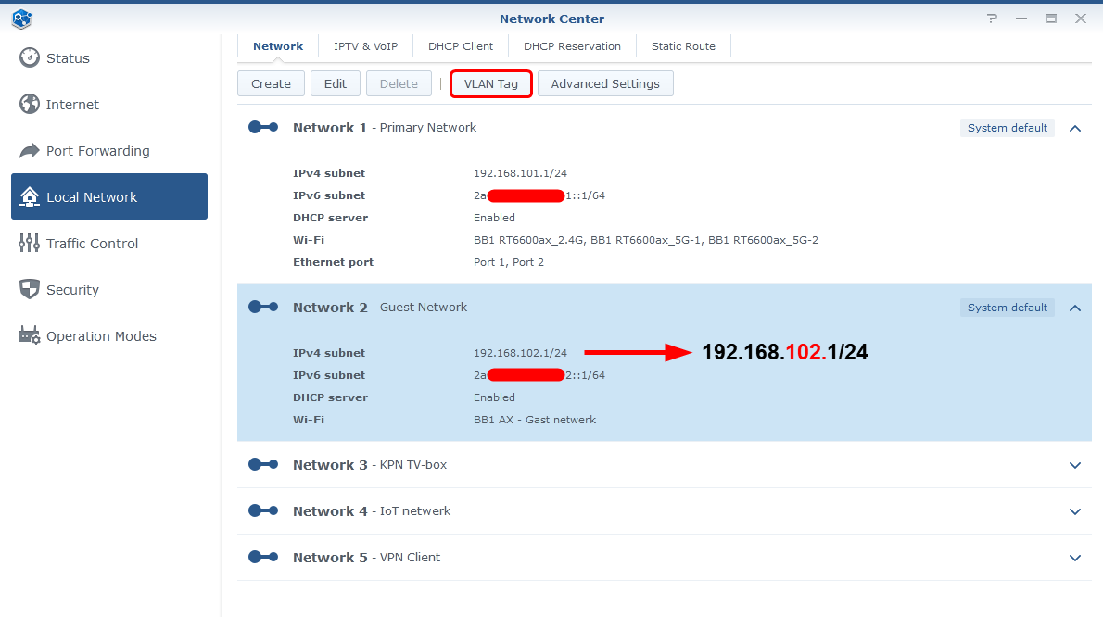Open the Status gauge icon
Screen dimensions: 1103x617
tap(30, 57)
